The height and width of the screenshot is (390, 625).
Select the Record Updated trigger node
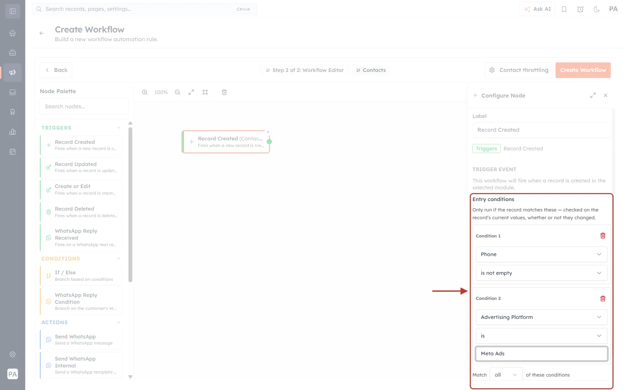[81, 167]
